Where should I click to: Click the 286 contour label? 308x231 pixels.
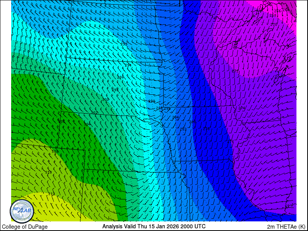[x=167, y=108]
